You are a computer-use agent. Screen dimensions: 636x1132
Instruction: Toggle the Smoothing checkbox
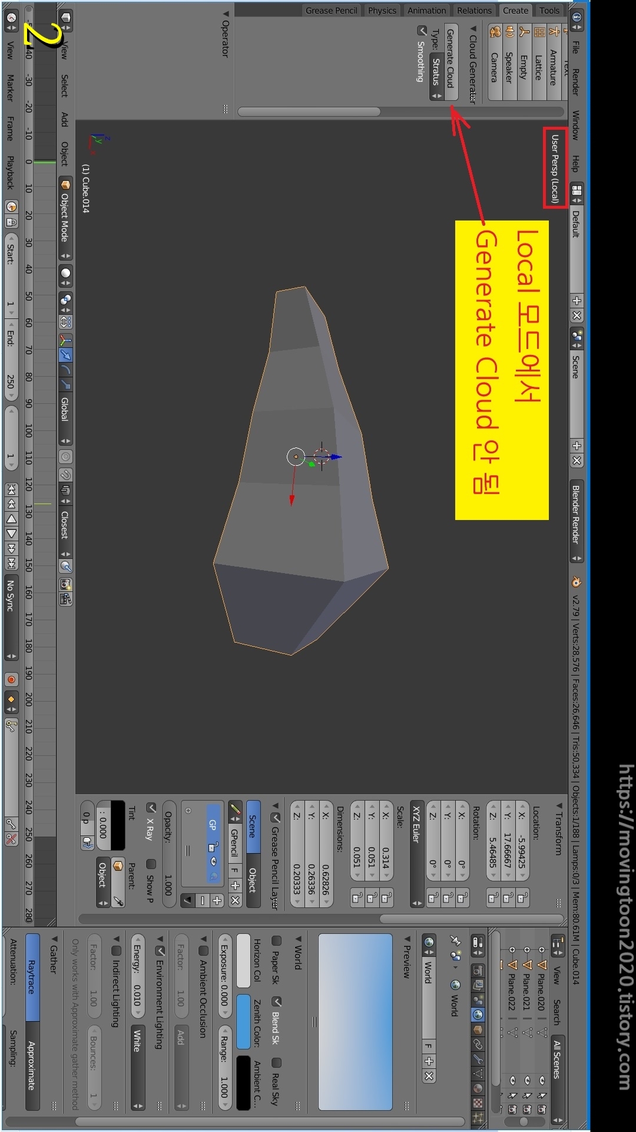click(x=422, y=30)
